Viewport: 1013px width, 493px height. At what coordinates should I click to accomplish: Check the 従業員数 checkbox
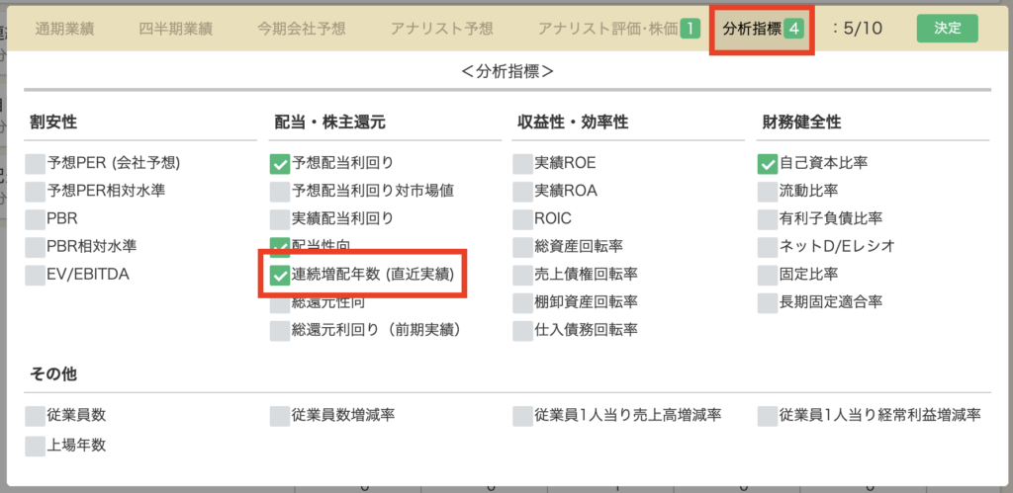click(x=36, y=416)
